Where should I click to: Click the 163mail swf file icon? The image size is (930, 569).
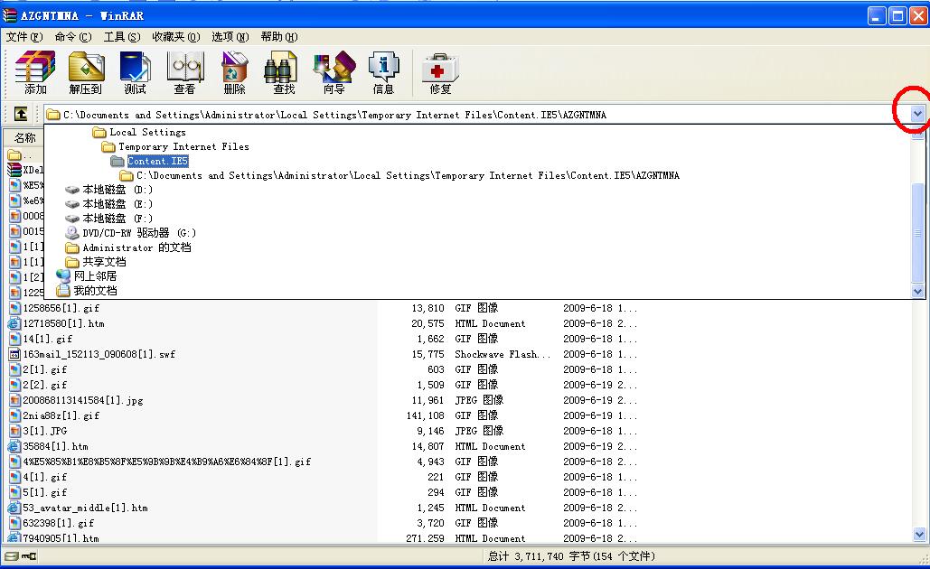[x=14, y=354]
